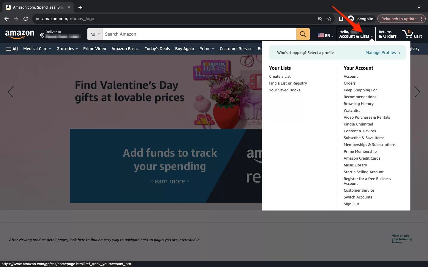Open Prime Video in nav bar
Viewport: 428px width, 267px height.
(x=95, y=49)
